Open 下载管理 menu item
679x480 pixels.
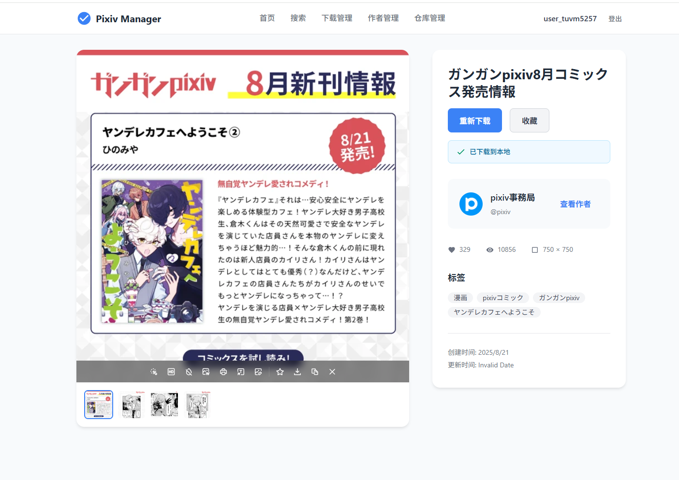pyautogui.click(x=337, y=18)
